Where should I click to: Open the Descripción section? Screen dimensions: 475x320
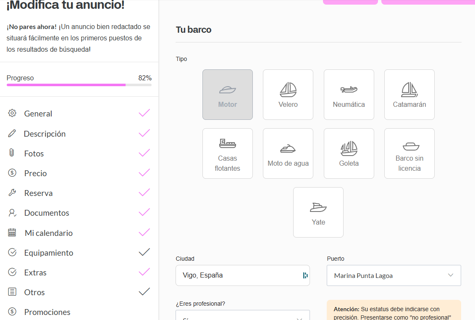click(45, 134)
